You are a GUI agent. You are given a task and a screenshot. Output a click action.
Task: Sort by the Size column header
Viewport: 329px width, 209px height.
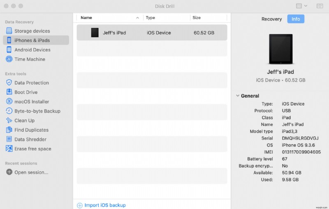tap(197, 18)
